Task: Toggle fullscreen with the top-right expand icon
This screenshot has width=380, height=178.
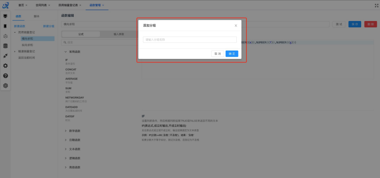Action: (x=376, y=5)
